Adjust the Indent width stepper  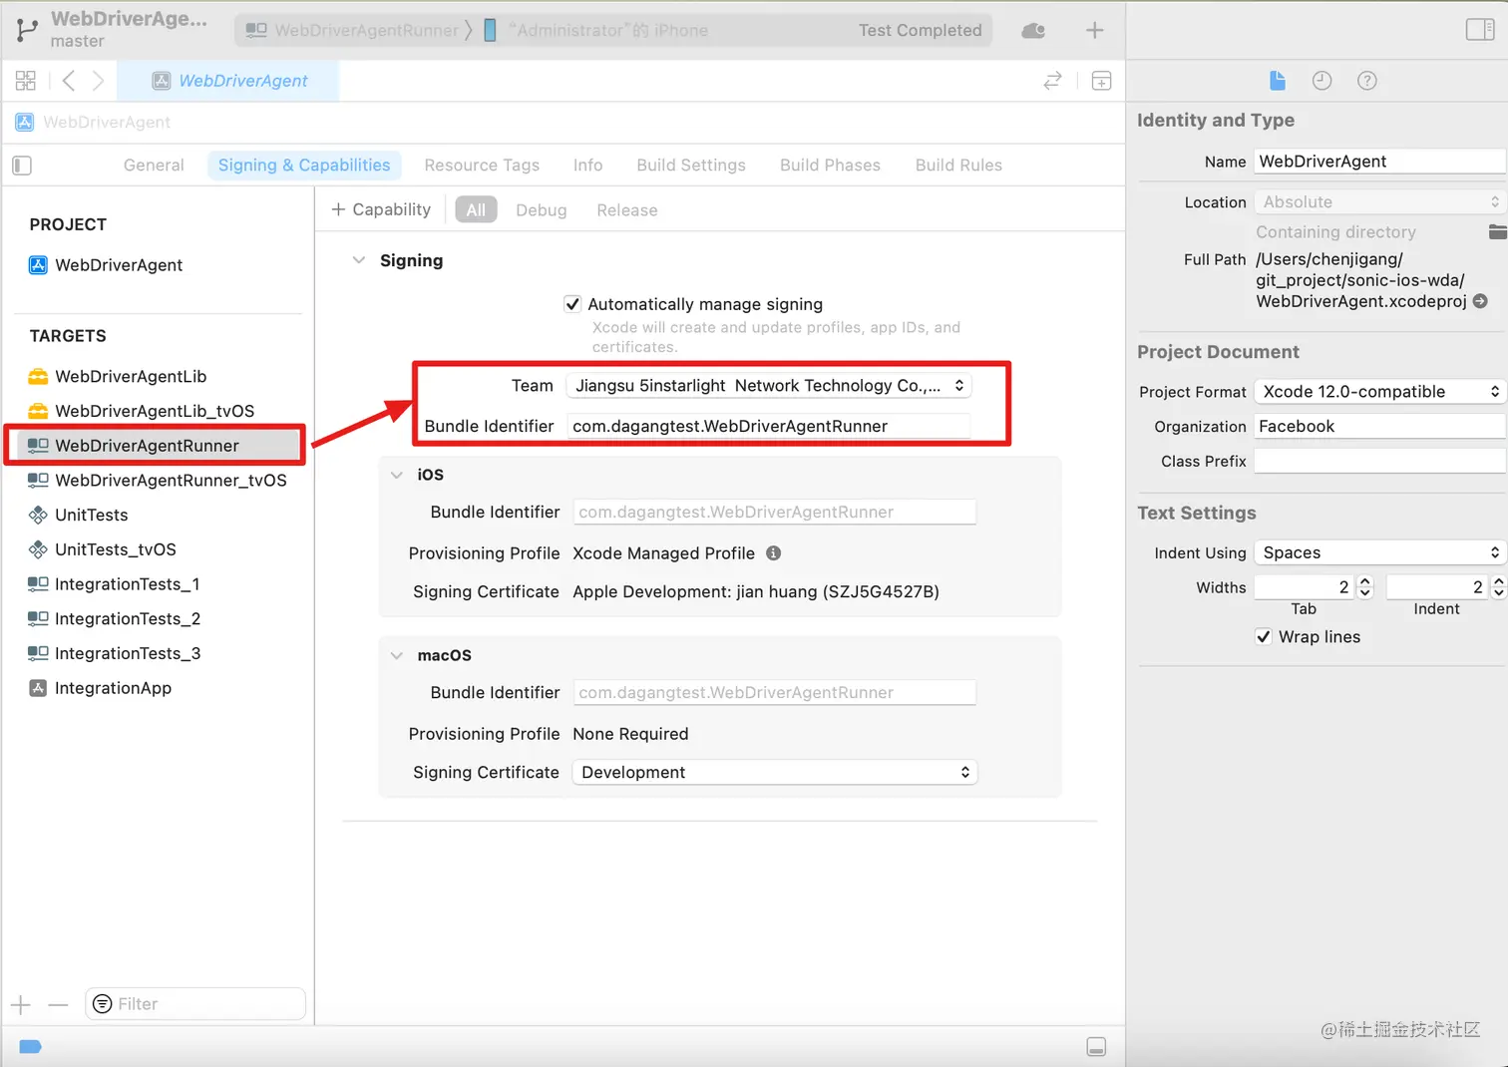(x=1498, y=587)
